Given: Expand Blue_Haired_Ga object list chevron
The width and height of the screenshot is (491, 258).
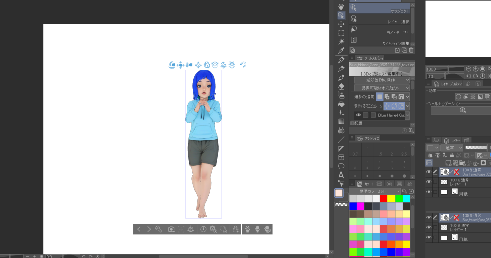Looking at the screenshot, I should [x=408, y=115].
